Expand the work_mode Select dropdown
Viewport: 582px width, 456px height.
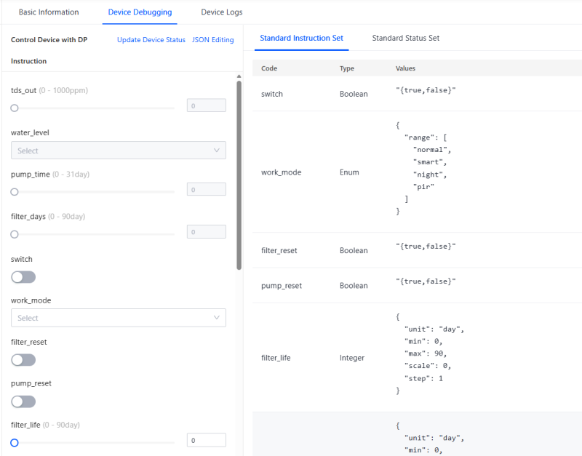[x=109, y=318]
